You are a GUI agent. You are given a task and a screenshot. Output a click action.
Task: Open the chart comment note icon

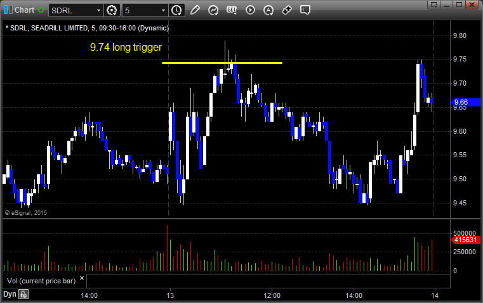pos(305,10)
